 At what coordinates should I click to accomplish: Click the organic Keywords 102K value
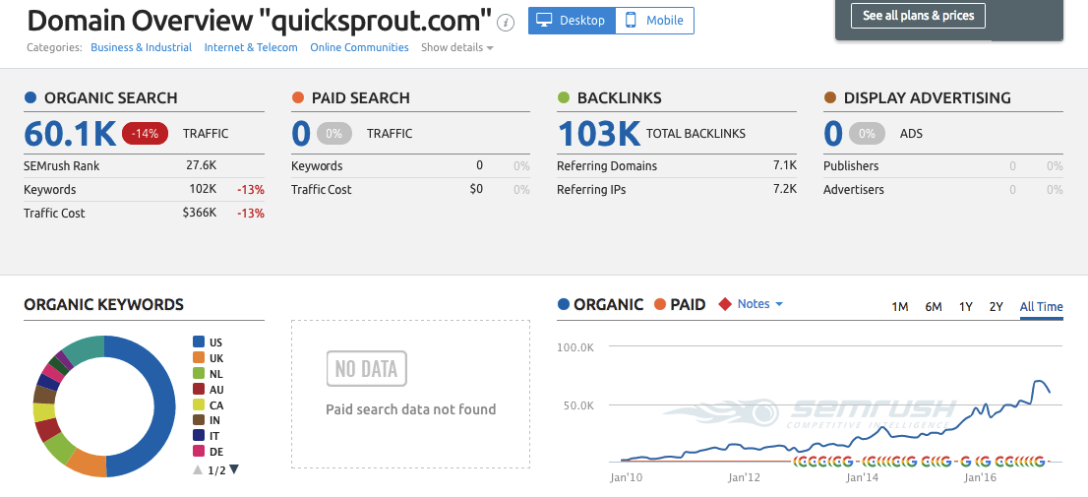(x=203, y=189)
